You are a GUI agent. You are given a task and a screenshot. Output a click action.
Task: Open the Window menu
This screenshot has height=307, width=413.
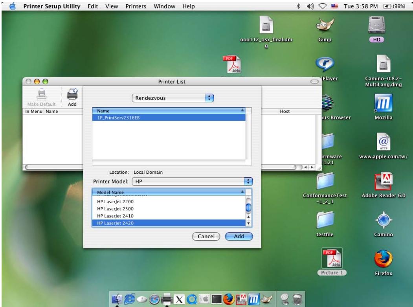(x=164, y=6)
